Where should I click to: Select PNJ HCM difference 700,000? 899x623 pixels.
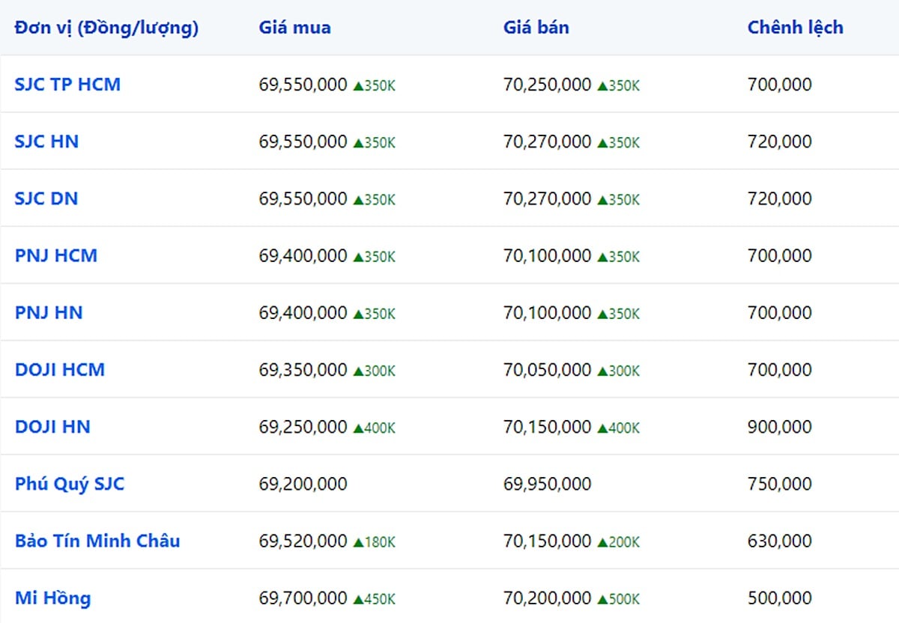(x=780, y=255)
